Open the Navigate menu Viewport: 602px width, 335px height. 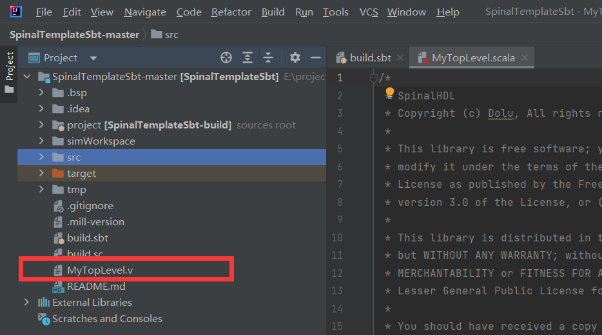[145, 12]
